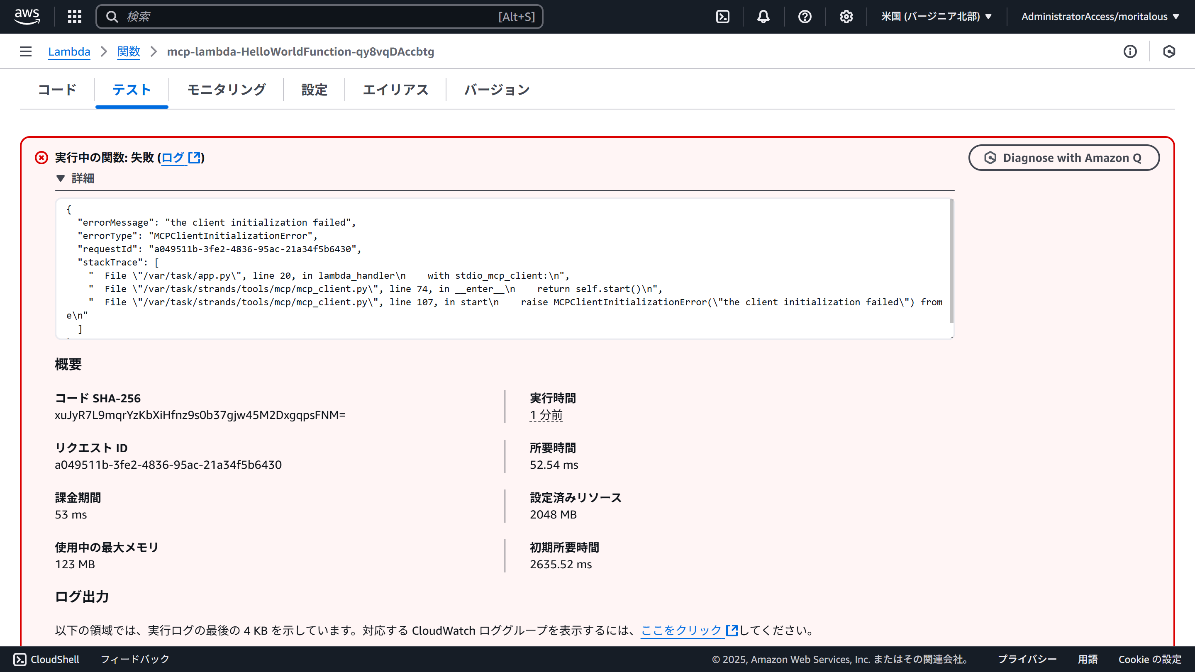Click the external icon after ここをクリック

[732, 630]
